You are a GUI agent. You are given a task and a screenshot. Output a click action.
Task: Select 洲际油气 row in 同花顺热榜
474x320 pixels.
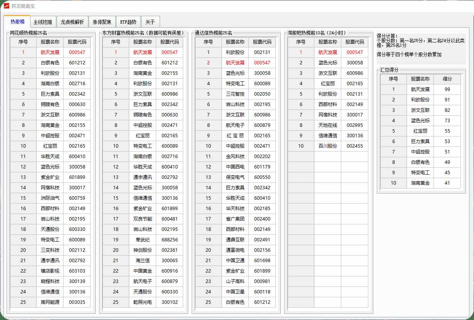50,198
